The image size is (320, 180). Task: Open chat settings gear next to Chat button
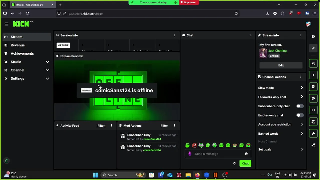[234, 163]
